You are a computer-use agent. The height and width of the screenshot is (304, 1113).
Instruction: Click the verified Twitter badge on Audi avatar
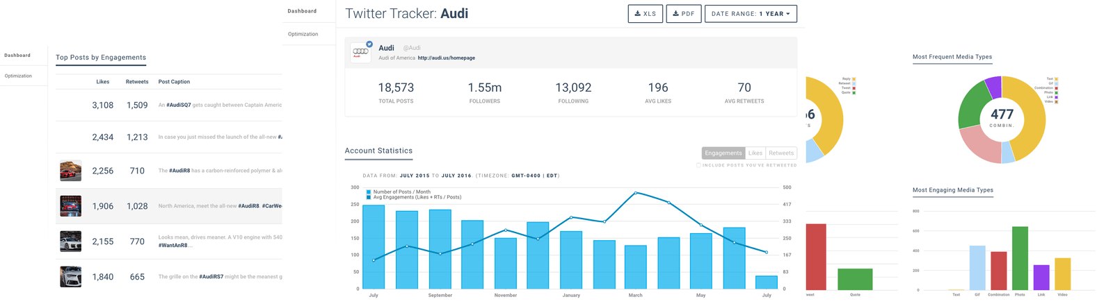369,44
